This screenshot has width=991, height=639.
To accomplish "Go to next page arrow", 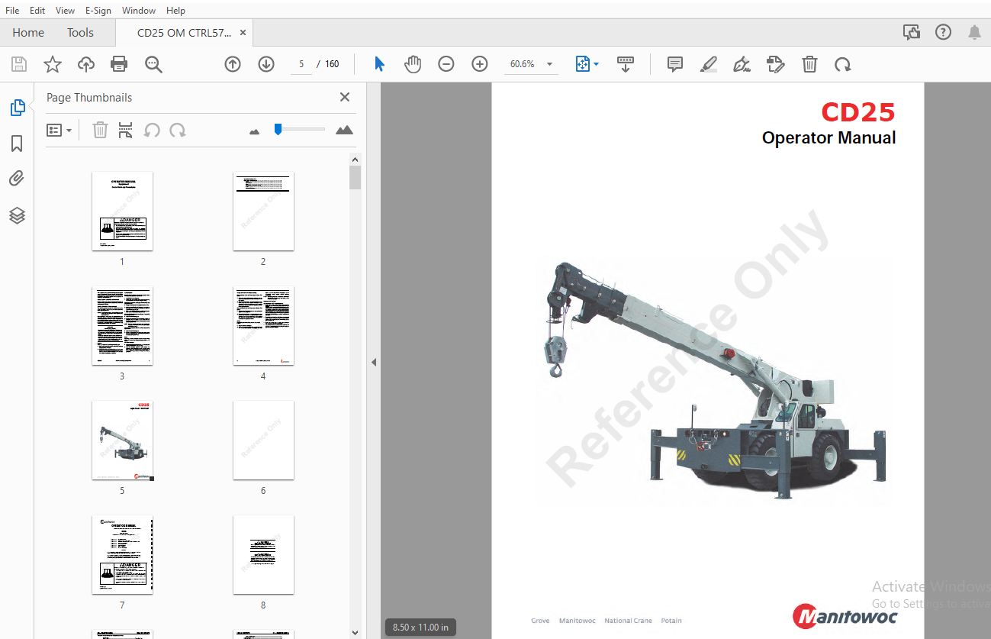I will pyautogui.click(x=266, y=64).
